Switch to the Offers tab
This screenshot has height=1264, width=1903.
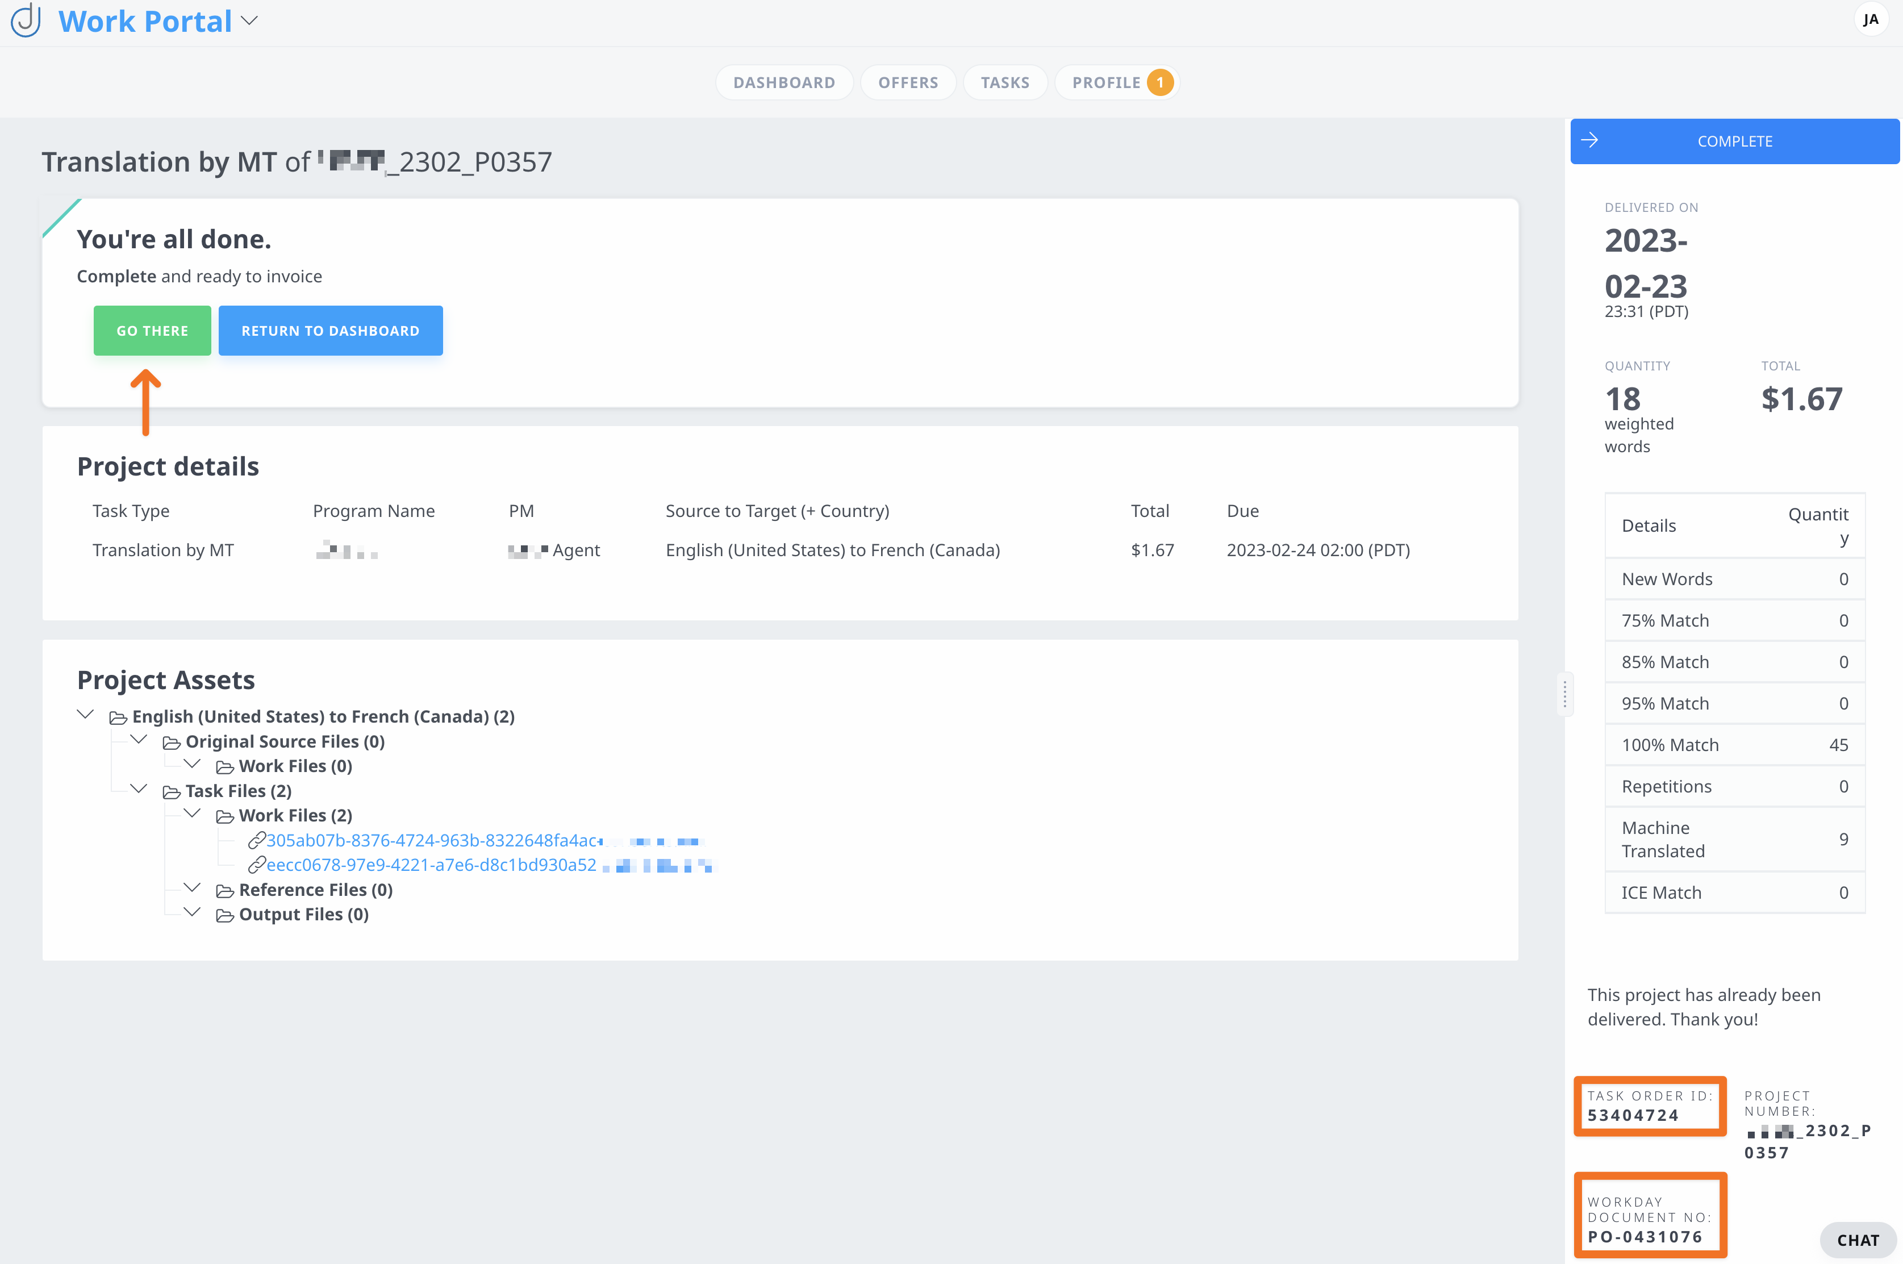[908, 82]
